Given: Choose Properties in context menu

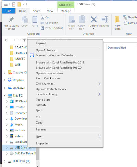Looking at the screenshot, I should pos(65,143).
